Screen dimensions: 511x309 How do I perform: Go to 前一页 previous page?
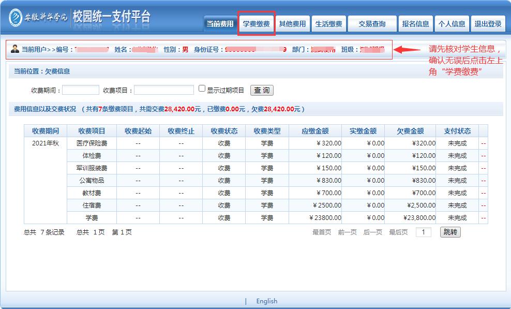347,232
